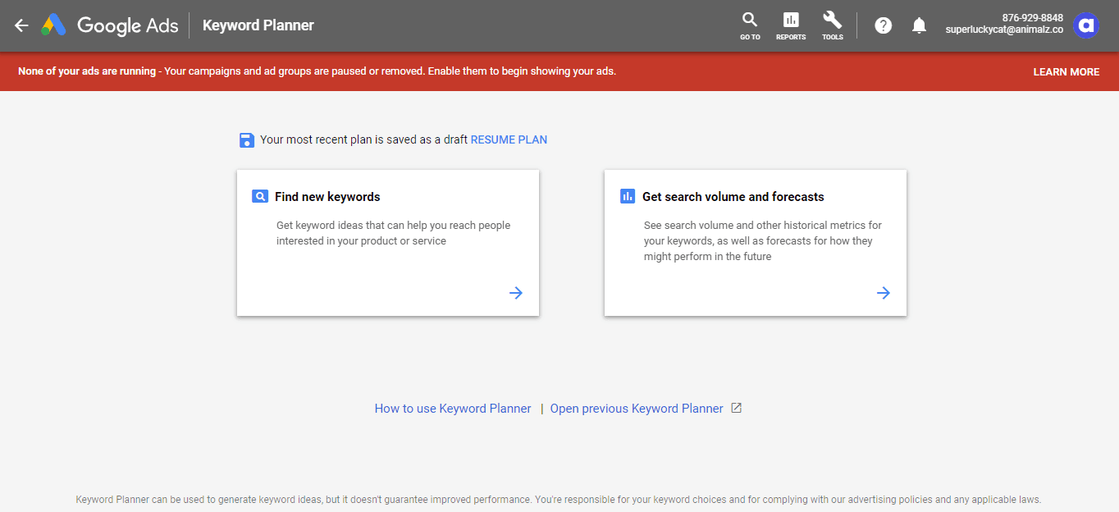Click the saved draft disk icon
1119x512 pixels.
(247, 140)
